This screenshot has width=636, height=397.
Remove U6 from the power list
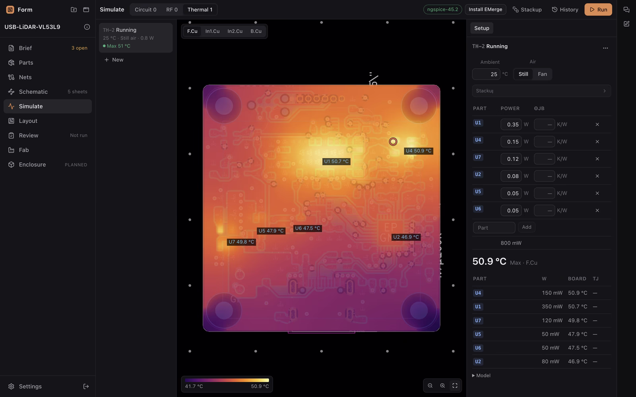coord(597,210)
